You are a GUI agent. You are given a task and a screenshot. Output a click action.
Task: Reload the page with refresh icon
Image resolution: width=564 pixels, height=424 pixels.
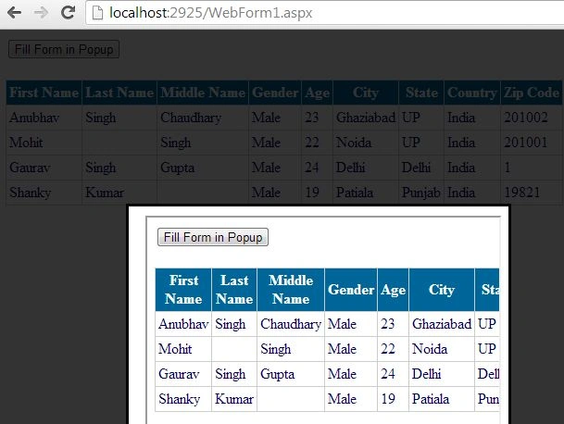point(68,12)
